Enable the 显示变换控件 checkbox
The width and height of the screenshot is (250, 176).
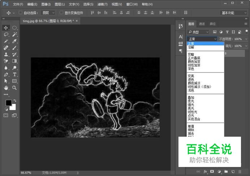point(61,13)
